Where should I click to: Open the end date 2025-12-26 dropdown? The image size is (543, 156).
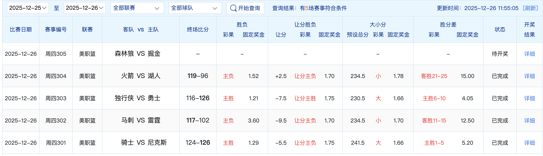click(x=85, y=8)
